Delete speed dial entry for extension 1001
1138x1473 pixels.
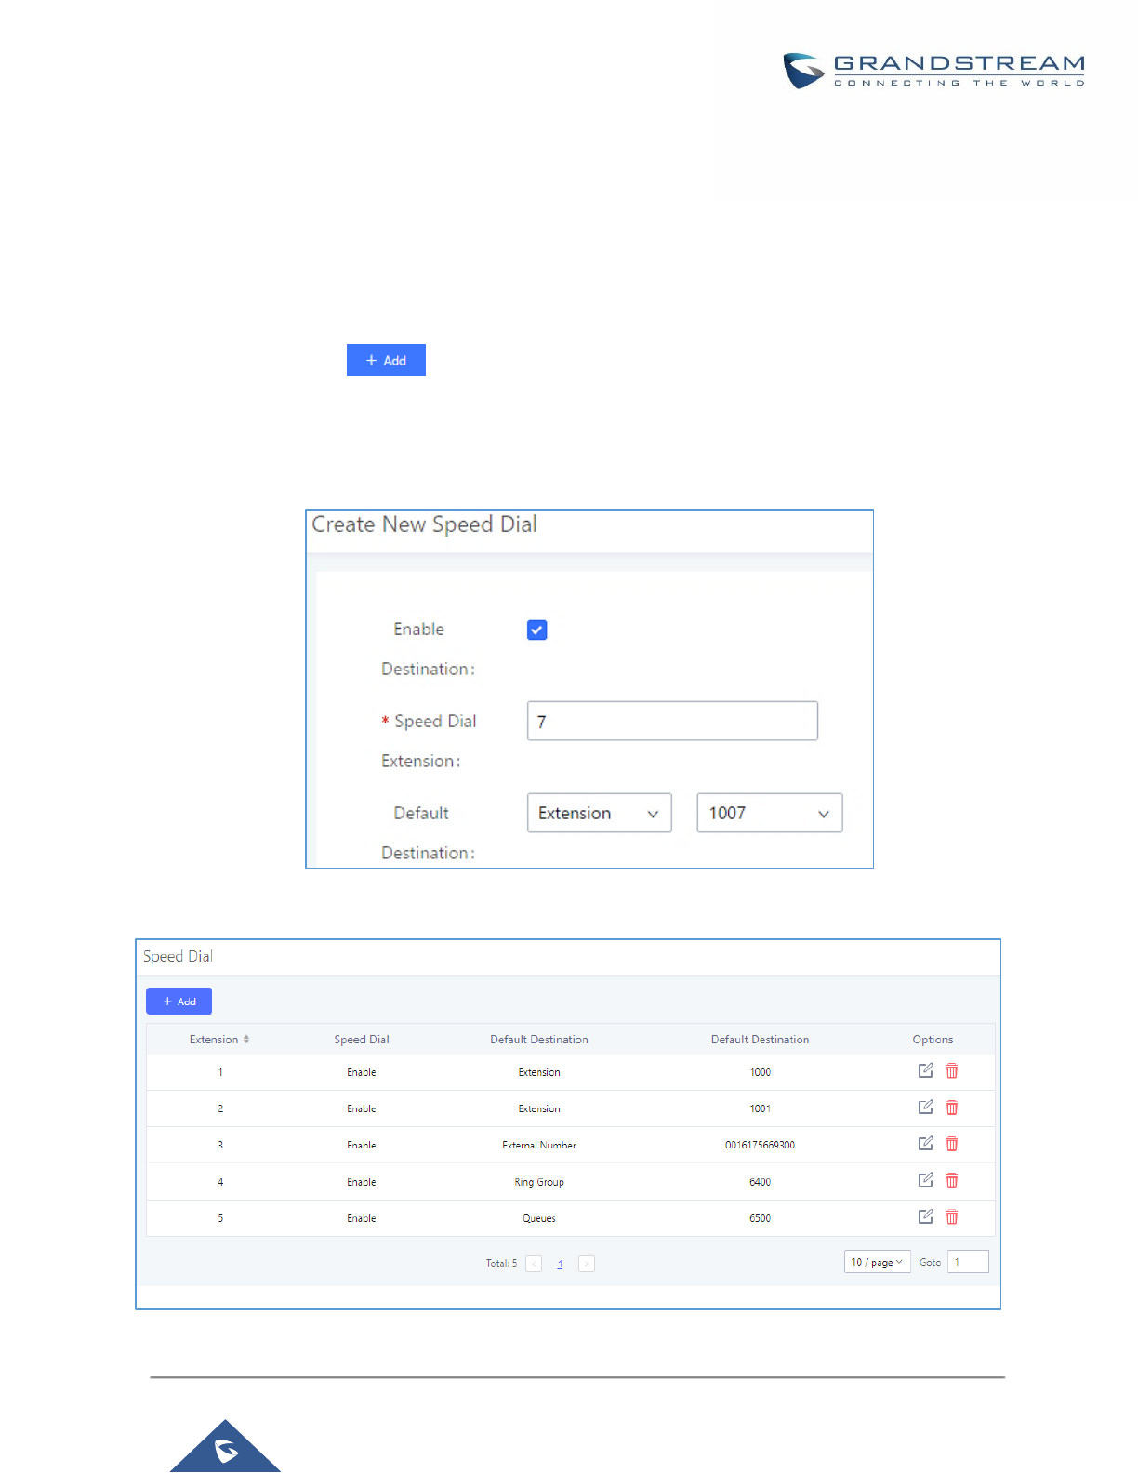tap(952, 1108)
